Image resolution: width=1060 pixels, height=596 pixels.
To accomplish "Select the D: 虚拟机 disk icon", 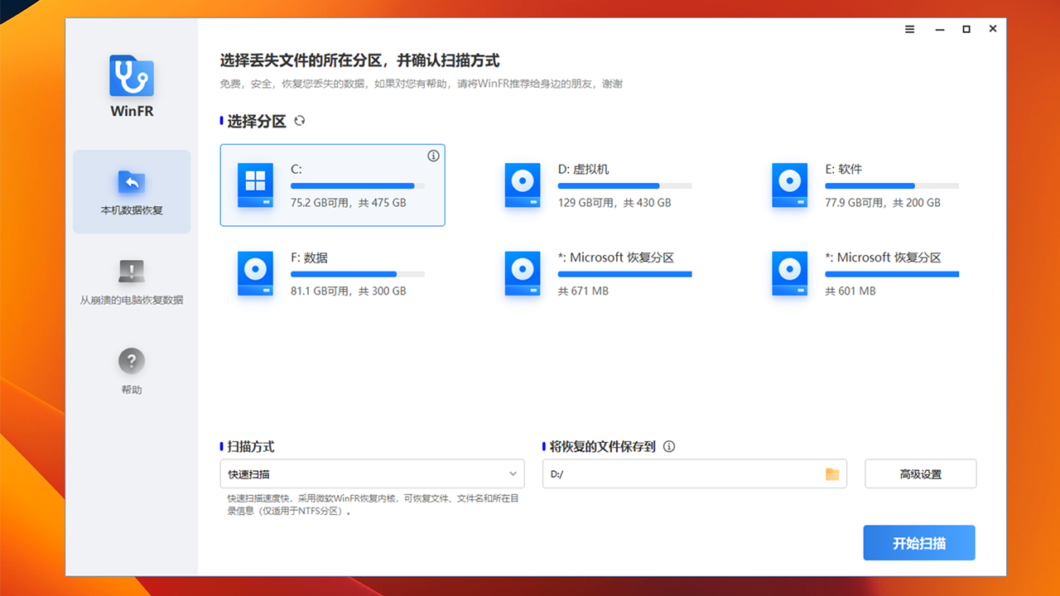I will coord(523,185).
